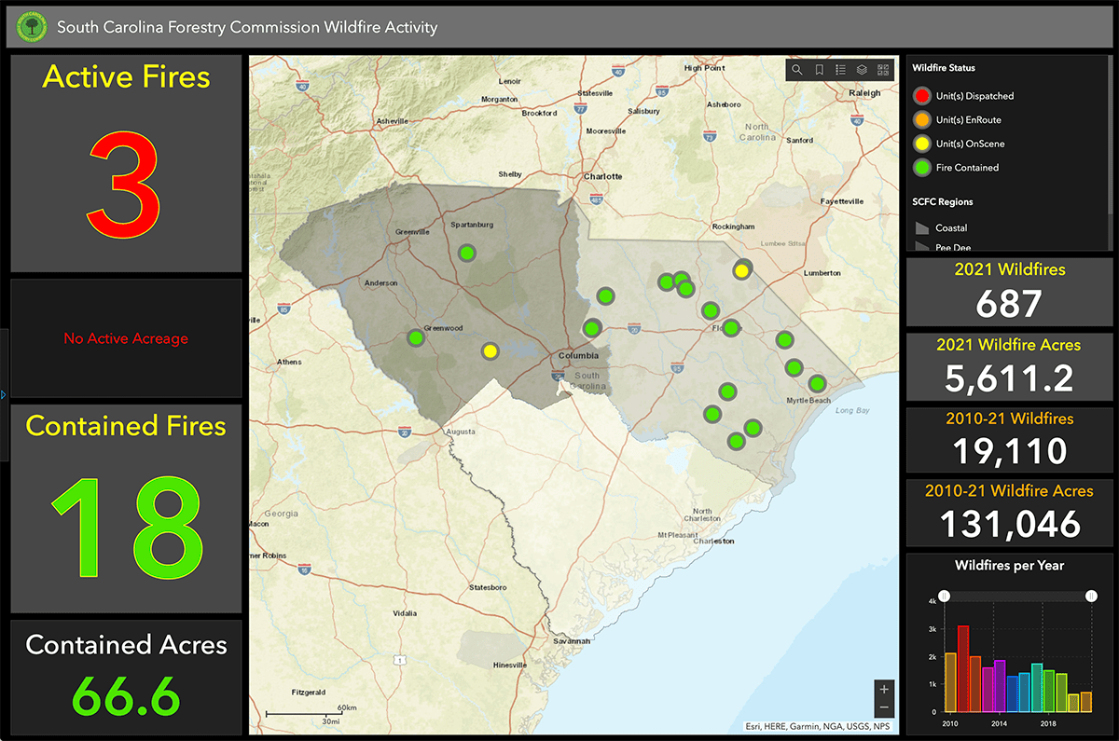The width and height of the screenshot is (1119, 741).
Task: Click the zoom in button on the map
Action: tap(883, 689)
